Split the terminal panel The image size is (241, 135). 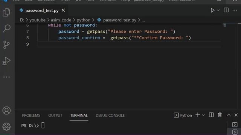tap(211, 115)
